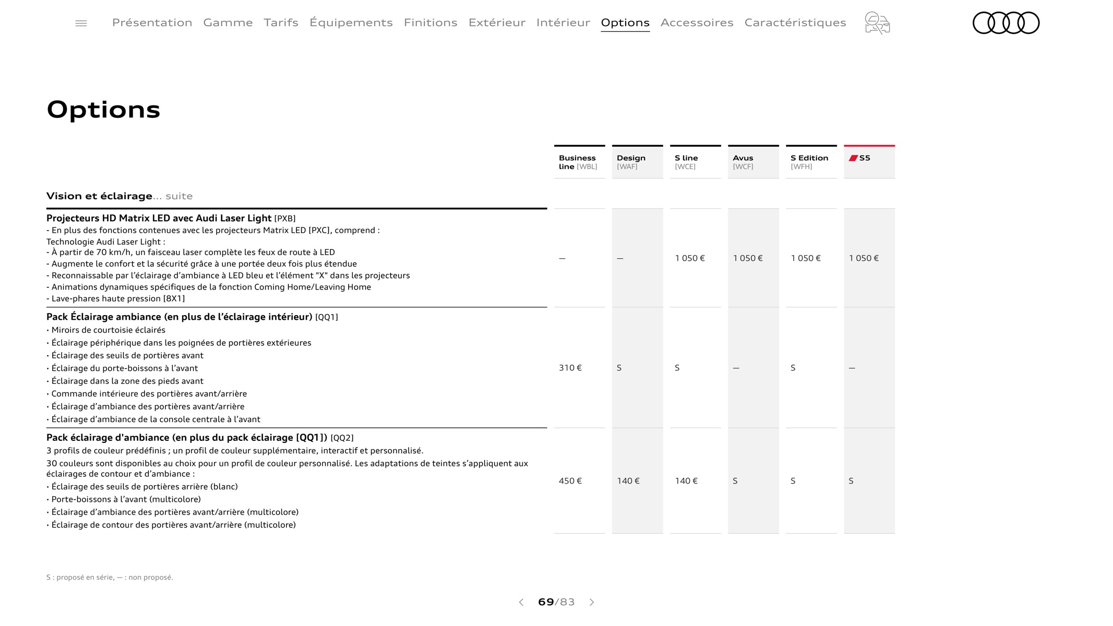Screen dimensions: 1113x626
Task: Click Éclairage d'ambiance de la console centrale line
Action: (x=153, y=419)
